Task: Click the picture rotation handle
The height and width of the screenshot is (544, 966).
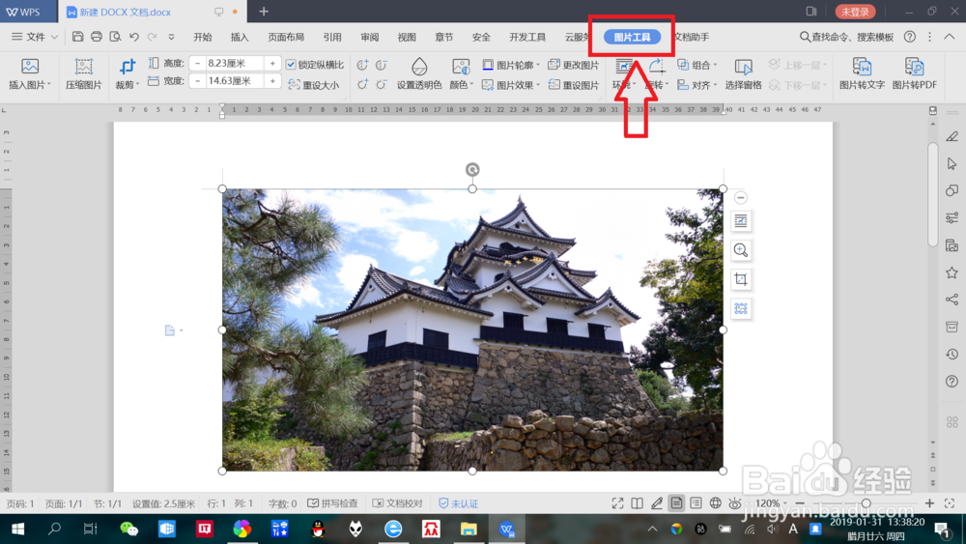Action: [472, 169]
